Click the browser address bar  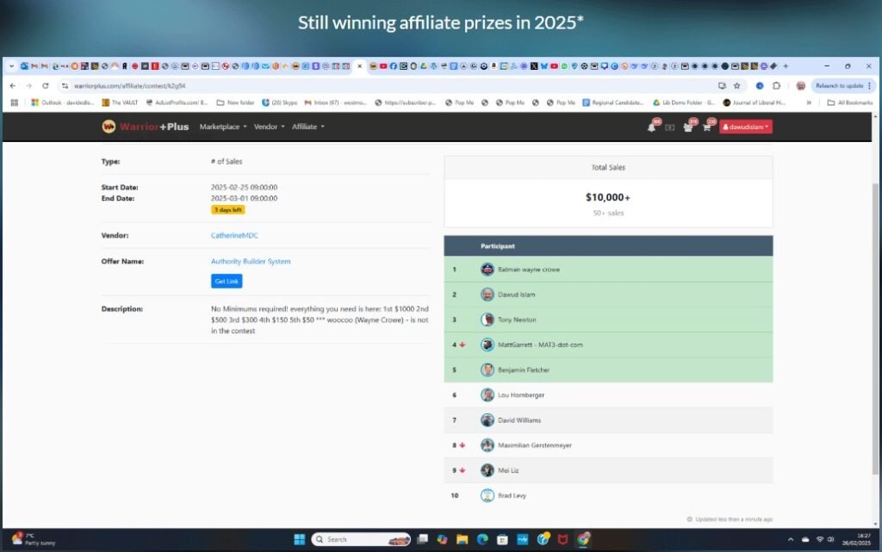pyautogui.click(x=388, y=85)
